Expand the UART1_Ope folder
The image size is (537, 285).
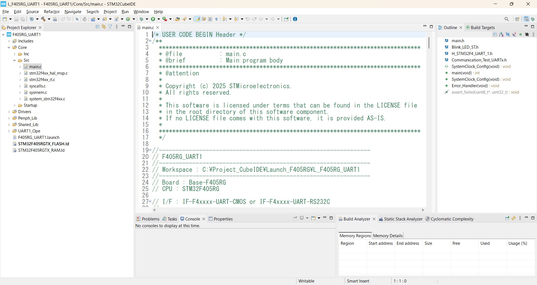coord(9,131)
